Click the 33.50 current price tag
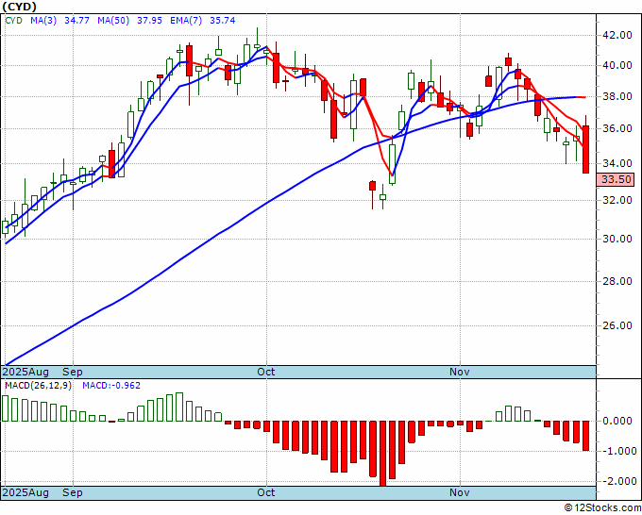The height and width of the screenshot is (515, 642). [x=616, y=179]
